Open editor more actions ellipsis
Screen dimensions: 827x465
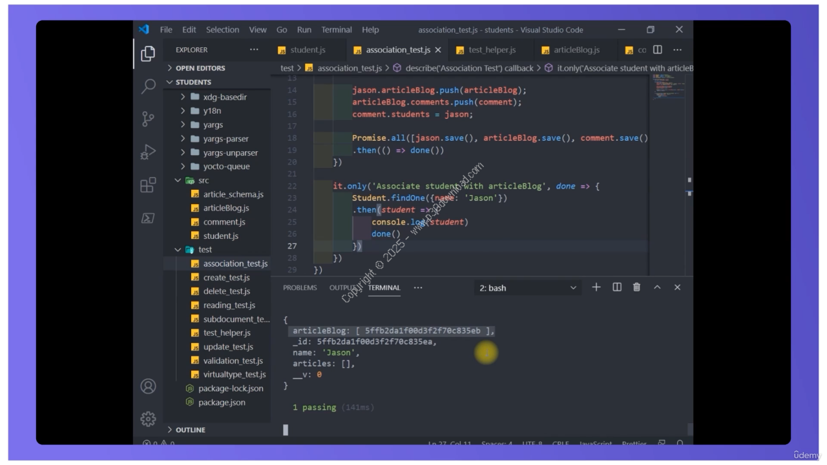pos(677,50)
